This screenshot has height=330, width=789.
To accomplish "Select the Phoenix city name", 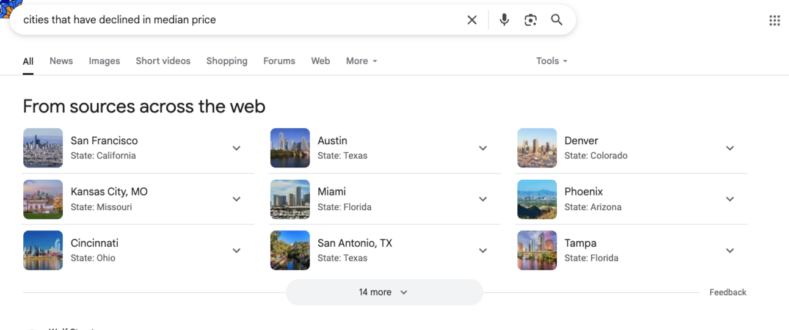I will point(583,192).
